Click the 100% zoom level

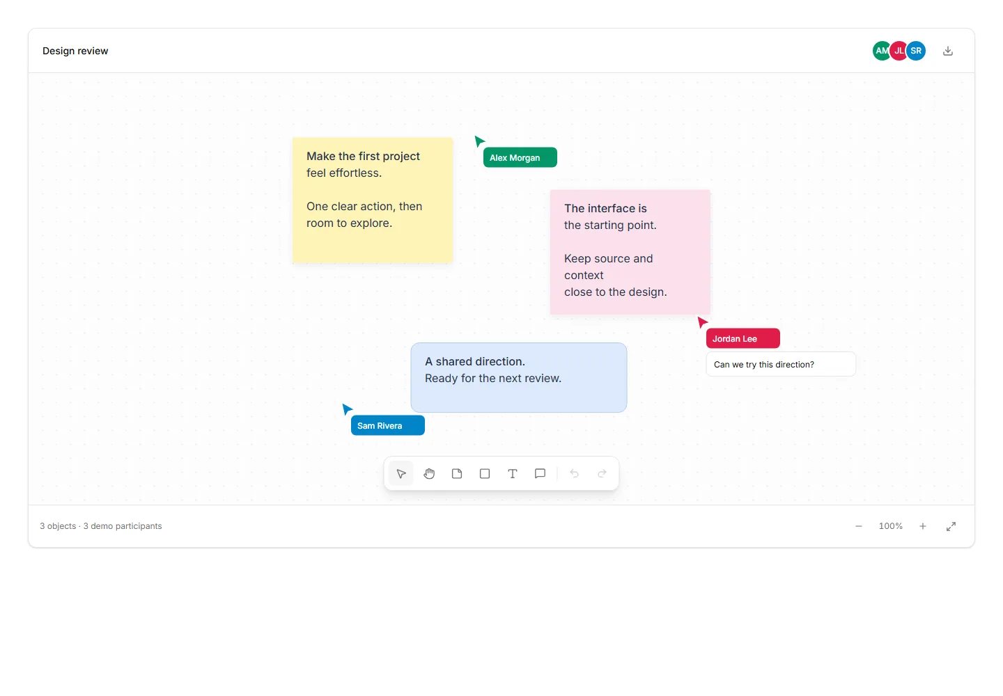891,526
